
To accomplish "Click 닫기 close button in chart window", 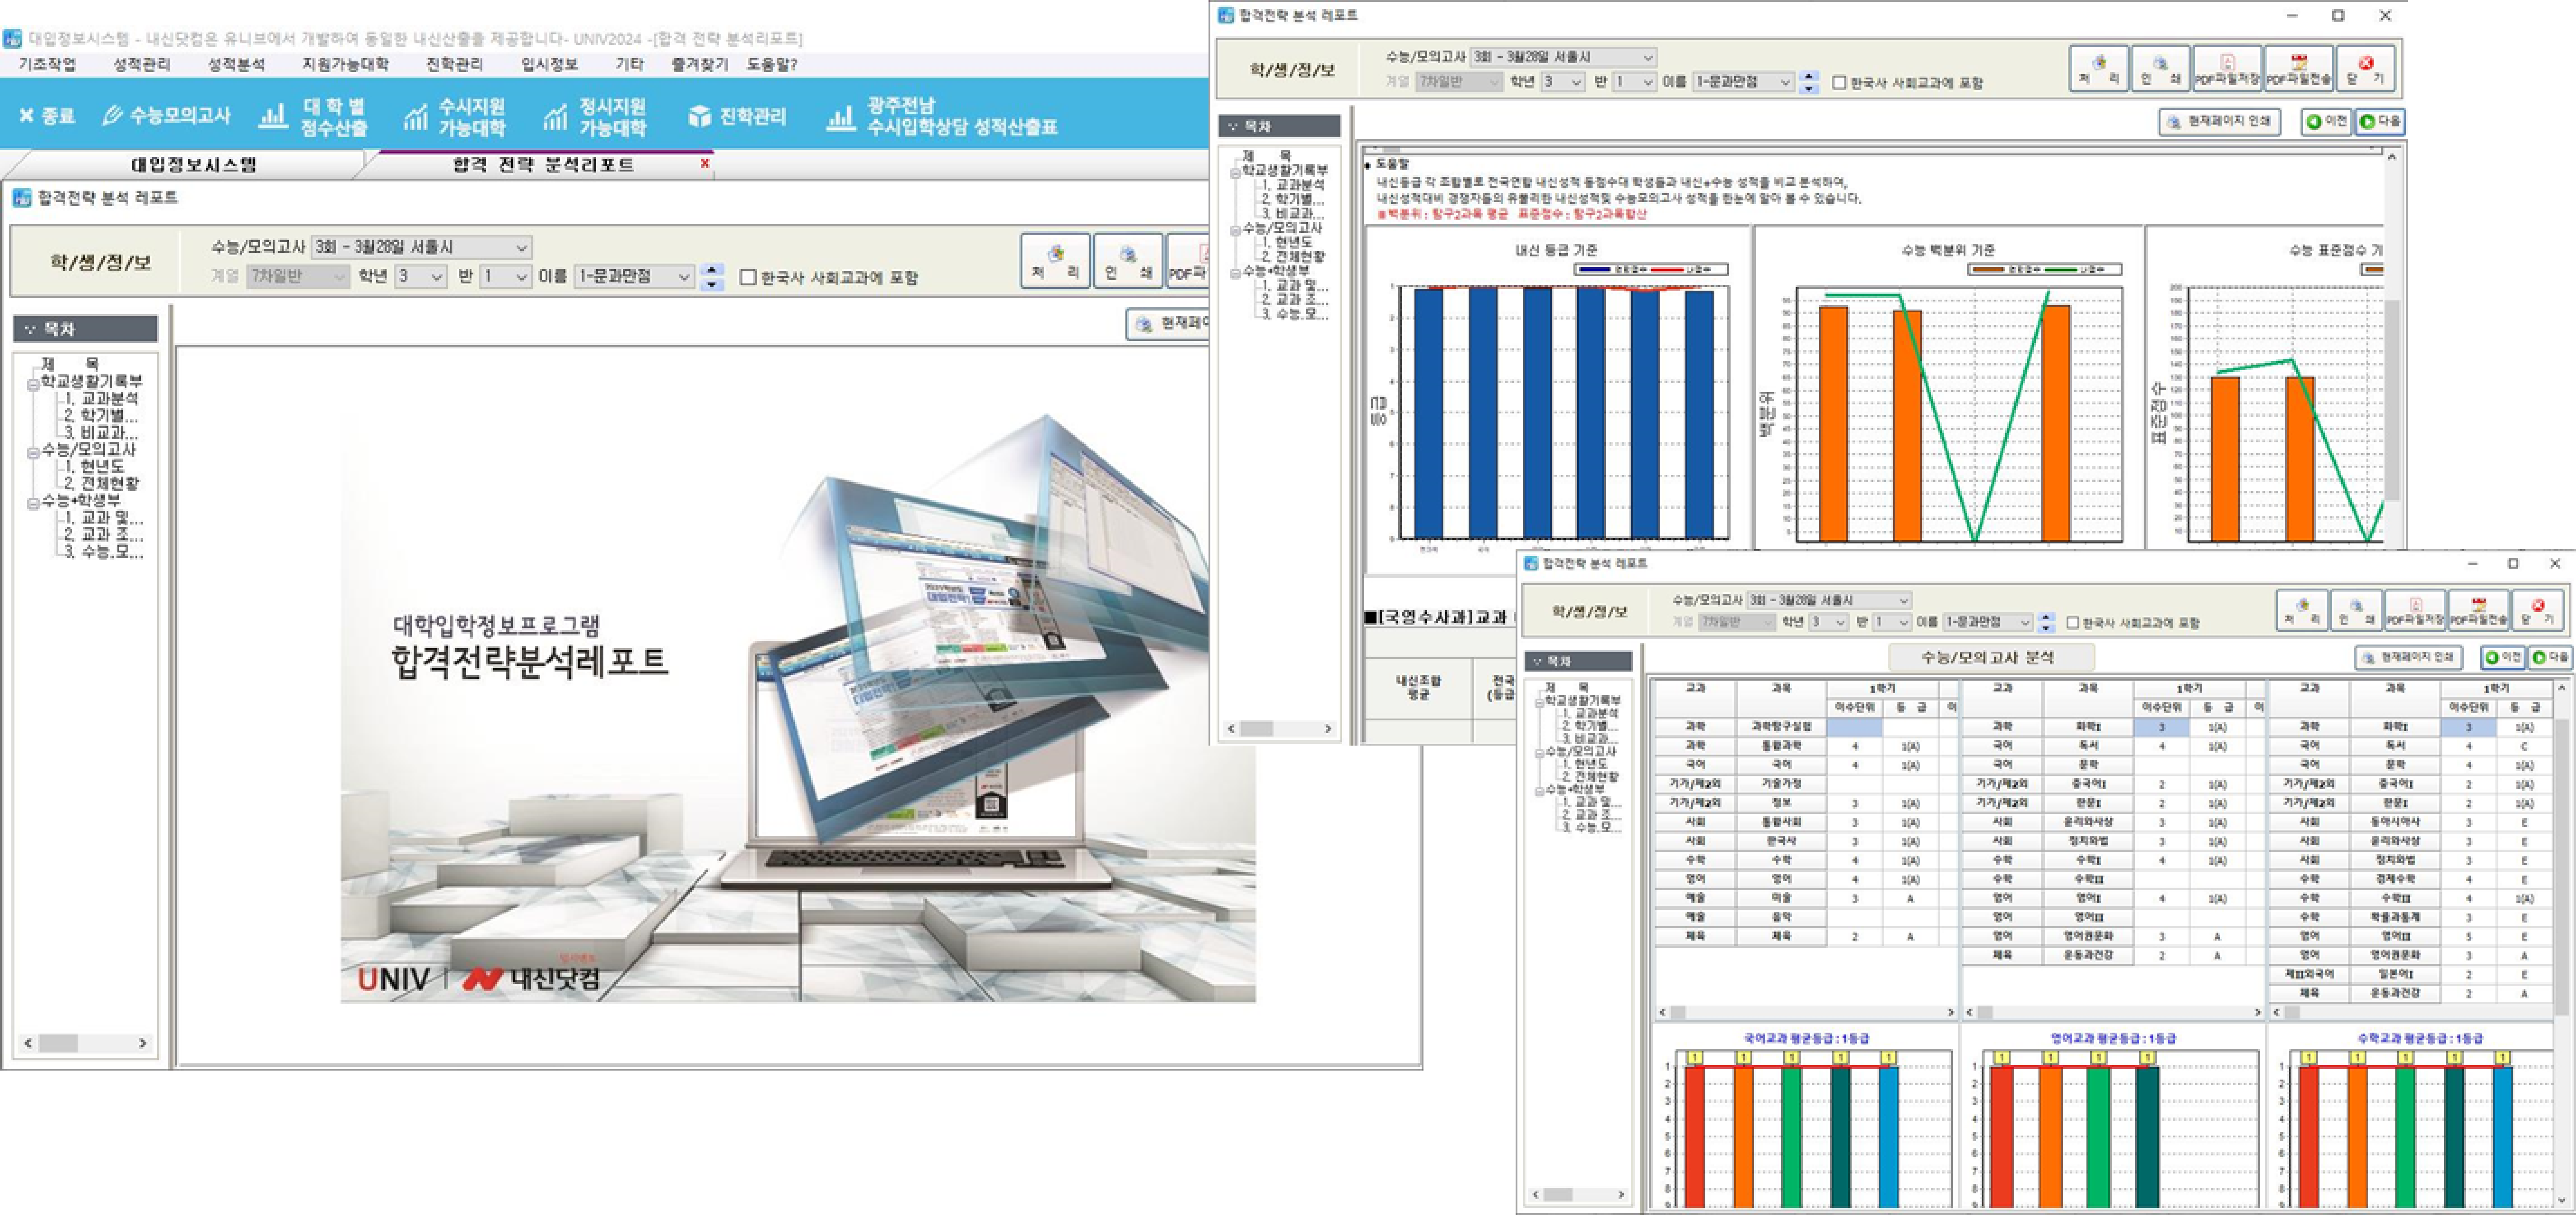I will (x=2365, y=68).
